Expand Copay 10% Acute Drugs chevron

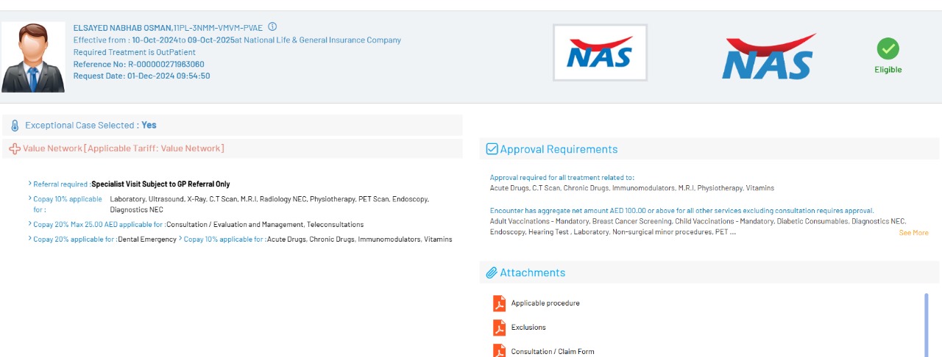click(180, 239)
